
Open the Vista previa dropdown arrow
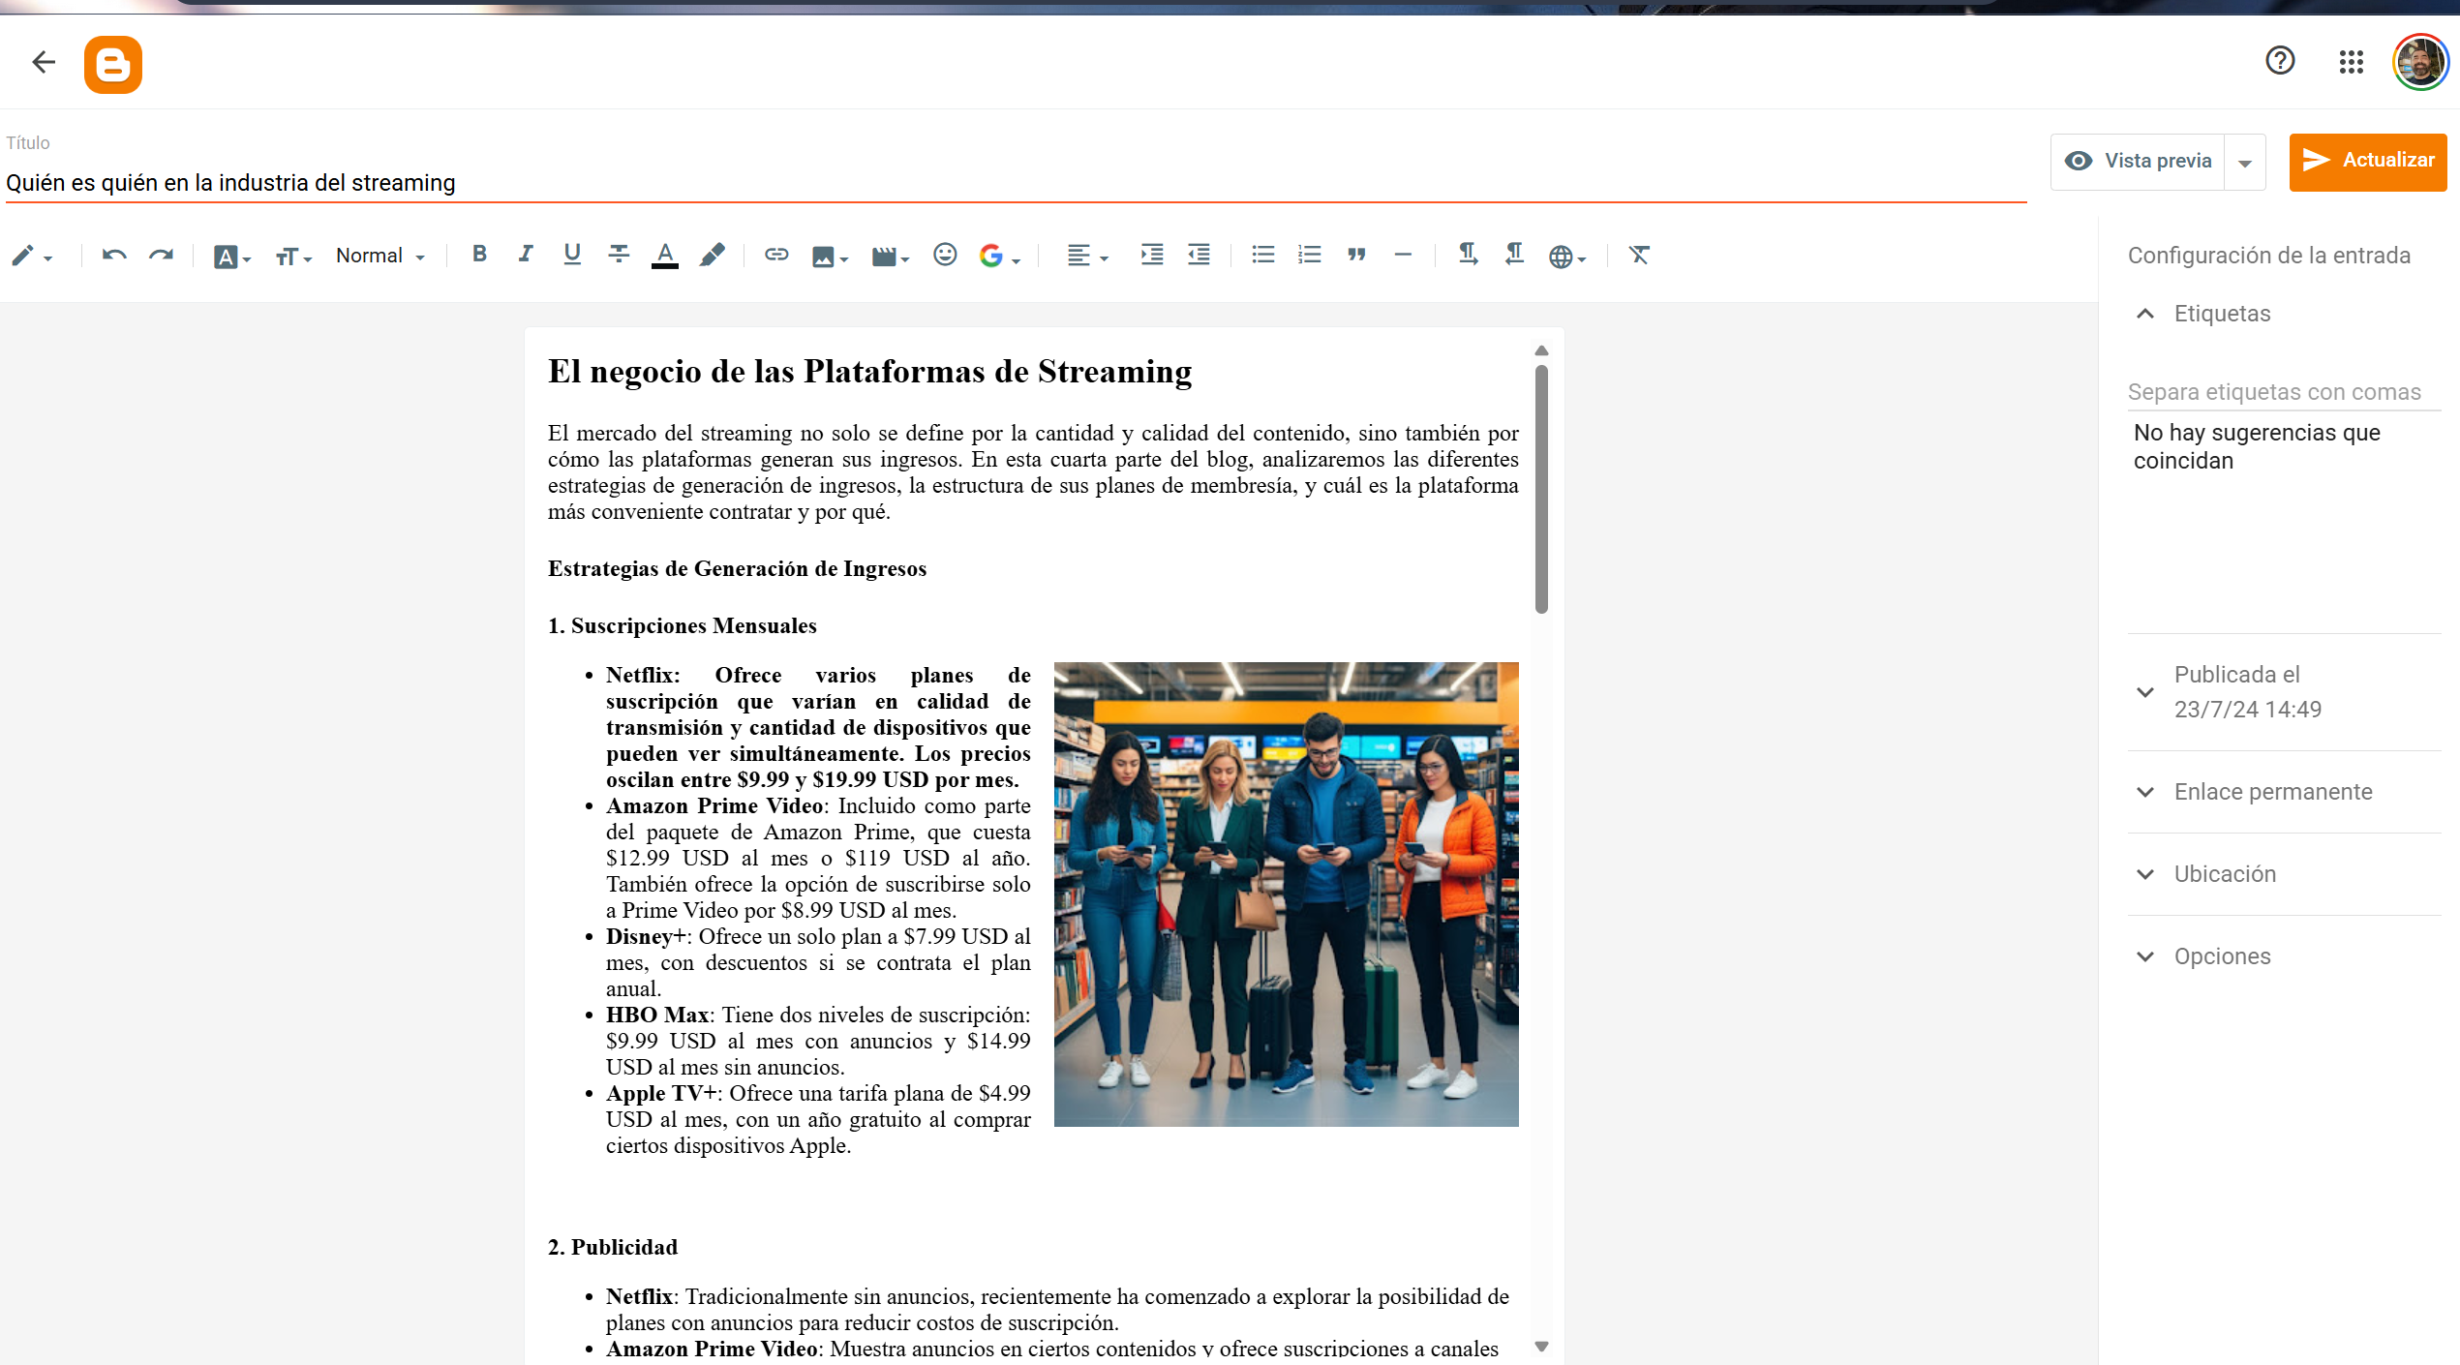pyautogui.click(x=2245, y=162)
